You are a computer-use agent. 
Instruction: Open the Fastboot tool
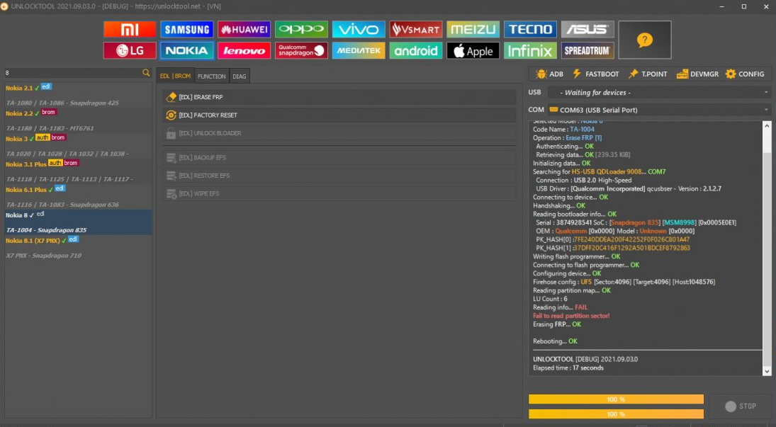point(595,74)
